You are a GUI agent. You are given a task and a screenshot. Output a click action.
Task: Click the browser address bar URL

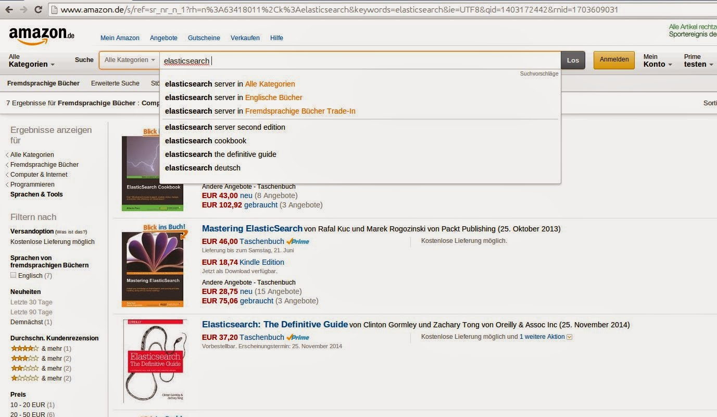338,9
